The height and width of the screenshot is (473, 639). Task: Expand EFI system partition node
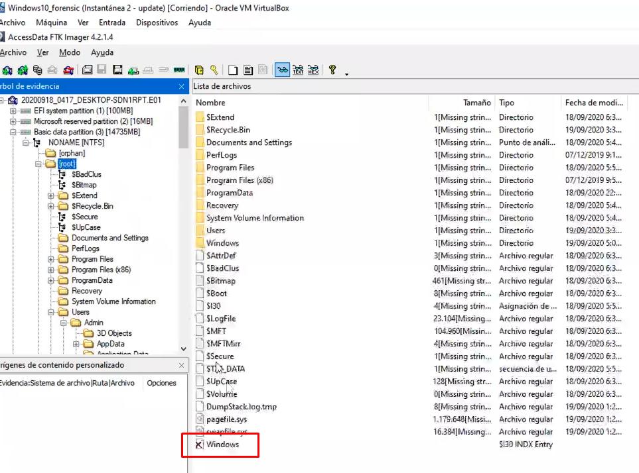[x=13, y=111]
